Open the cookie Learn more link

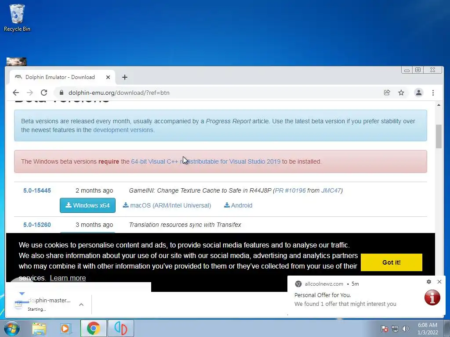tap(68, 278)
